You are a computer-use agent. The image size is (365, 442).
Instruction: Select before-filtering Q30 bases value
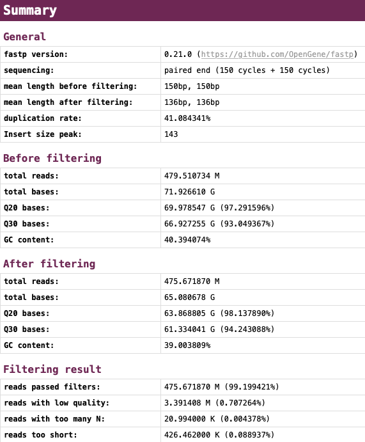click(x=219, y=224)
